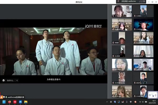The width and height of the screenshot is (158, 105).
Task: Click the '说点什么...' chat input field
Action: coord(11,81)
